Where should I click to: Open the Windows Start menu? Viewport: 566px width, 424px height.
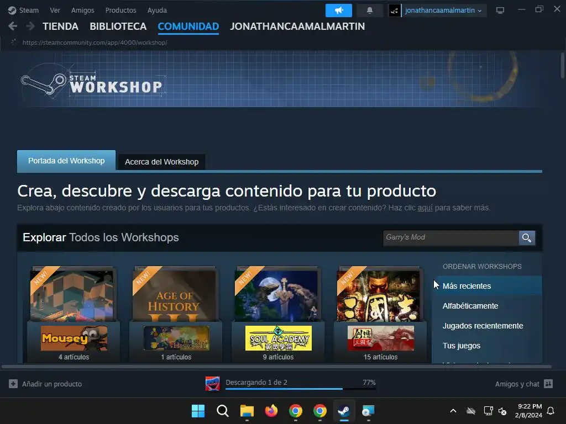[198, 411]
